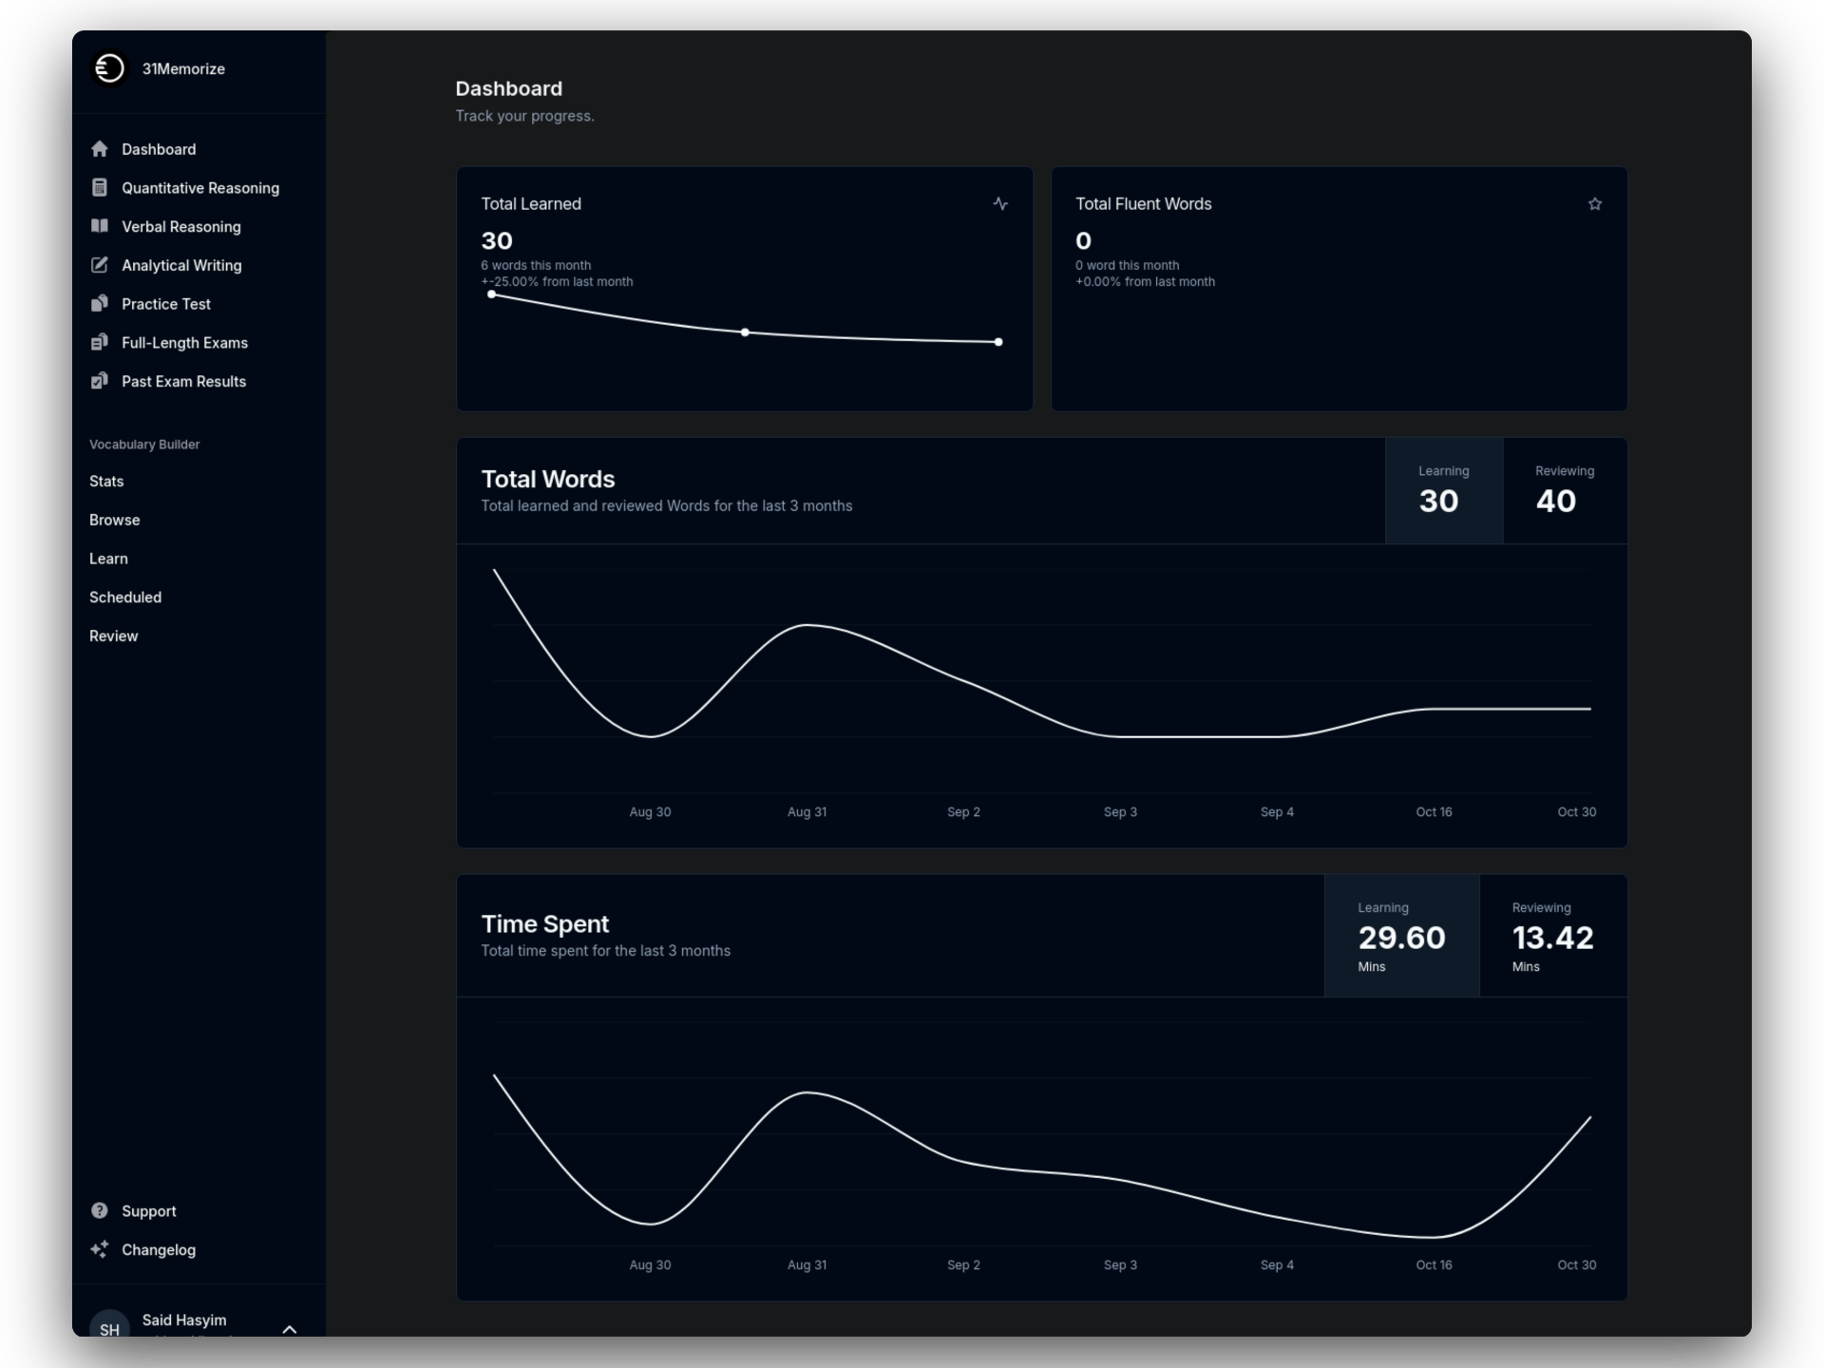
Task: Show Reviewing minutes in Time Spent
Action: pos(1552,936)
